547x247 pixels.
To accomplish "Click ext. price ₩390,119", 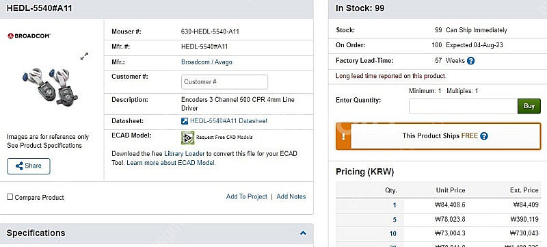I will click(524, 220).
